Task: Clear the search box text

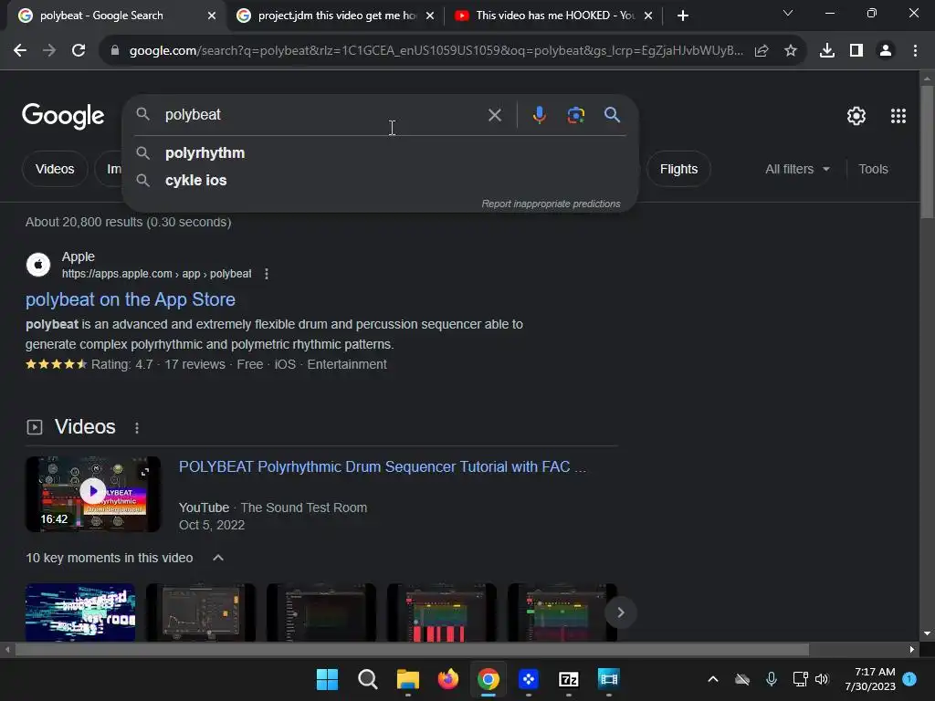Action: tap(495, 115)
